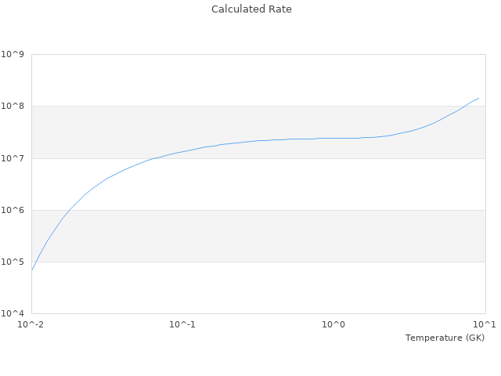Click the 10^-2 x-axis tick label
Viewport: 501px width, 376px height.
31,324
